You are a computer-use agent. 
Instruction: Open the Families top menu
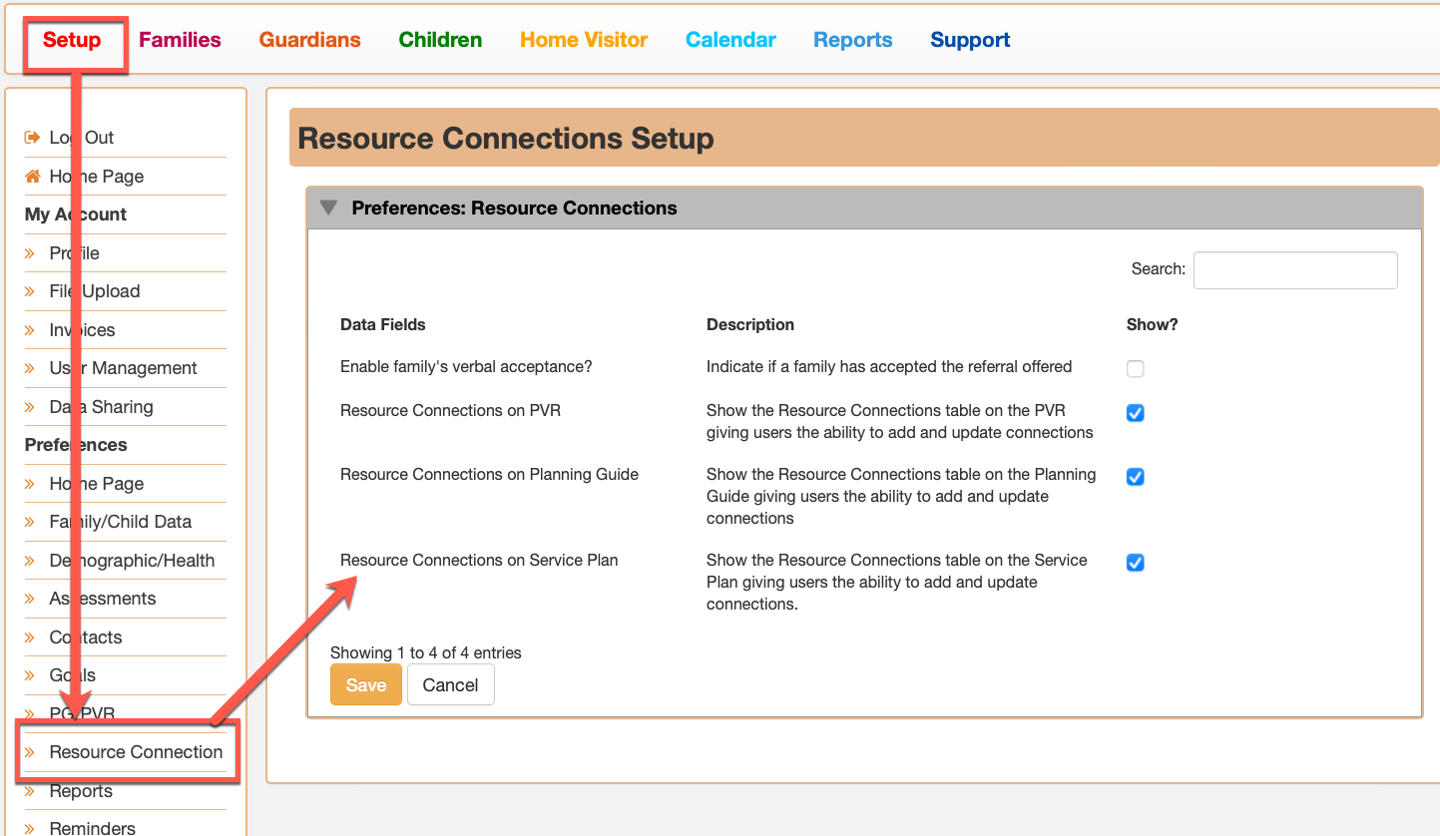pos(180,40)
